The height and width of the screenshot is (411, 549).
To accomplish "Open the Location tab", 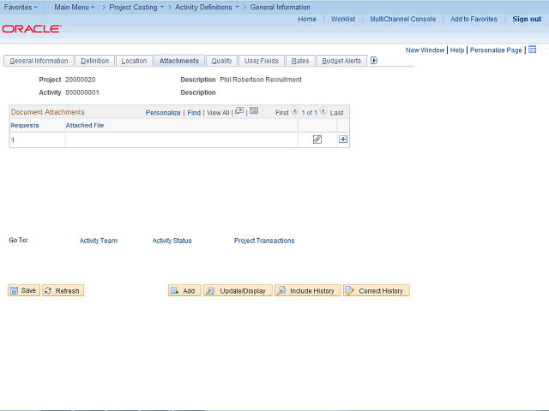I will (134, 61).
